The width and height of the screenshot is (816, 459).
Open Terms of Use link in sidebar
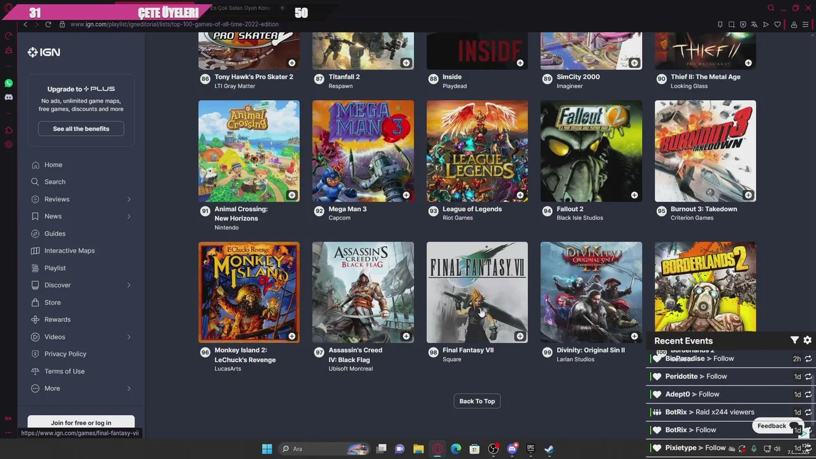coord(64,371)
